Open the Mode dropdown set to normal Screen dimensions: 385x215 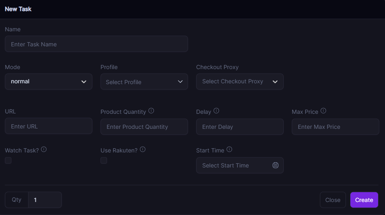click(48, 82)
